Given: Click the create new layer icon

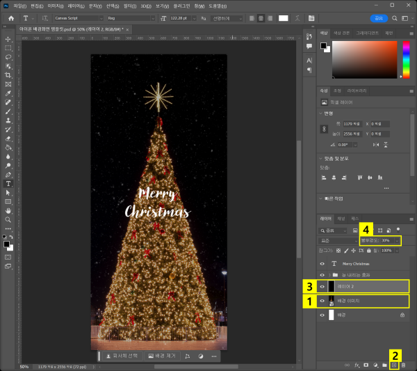Looking at the screenshot, I should click(x=394, y=365).
